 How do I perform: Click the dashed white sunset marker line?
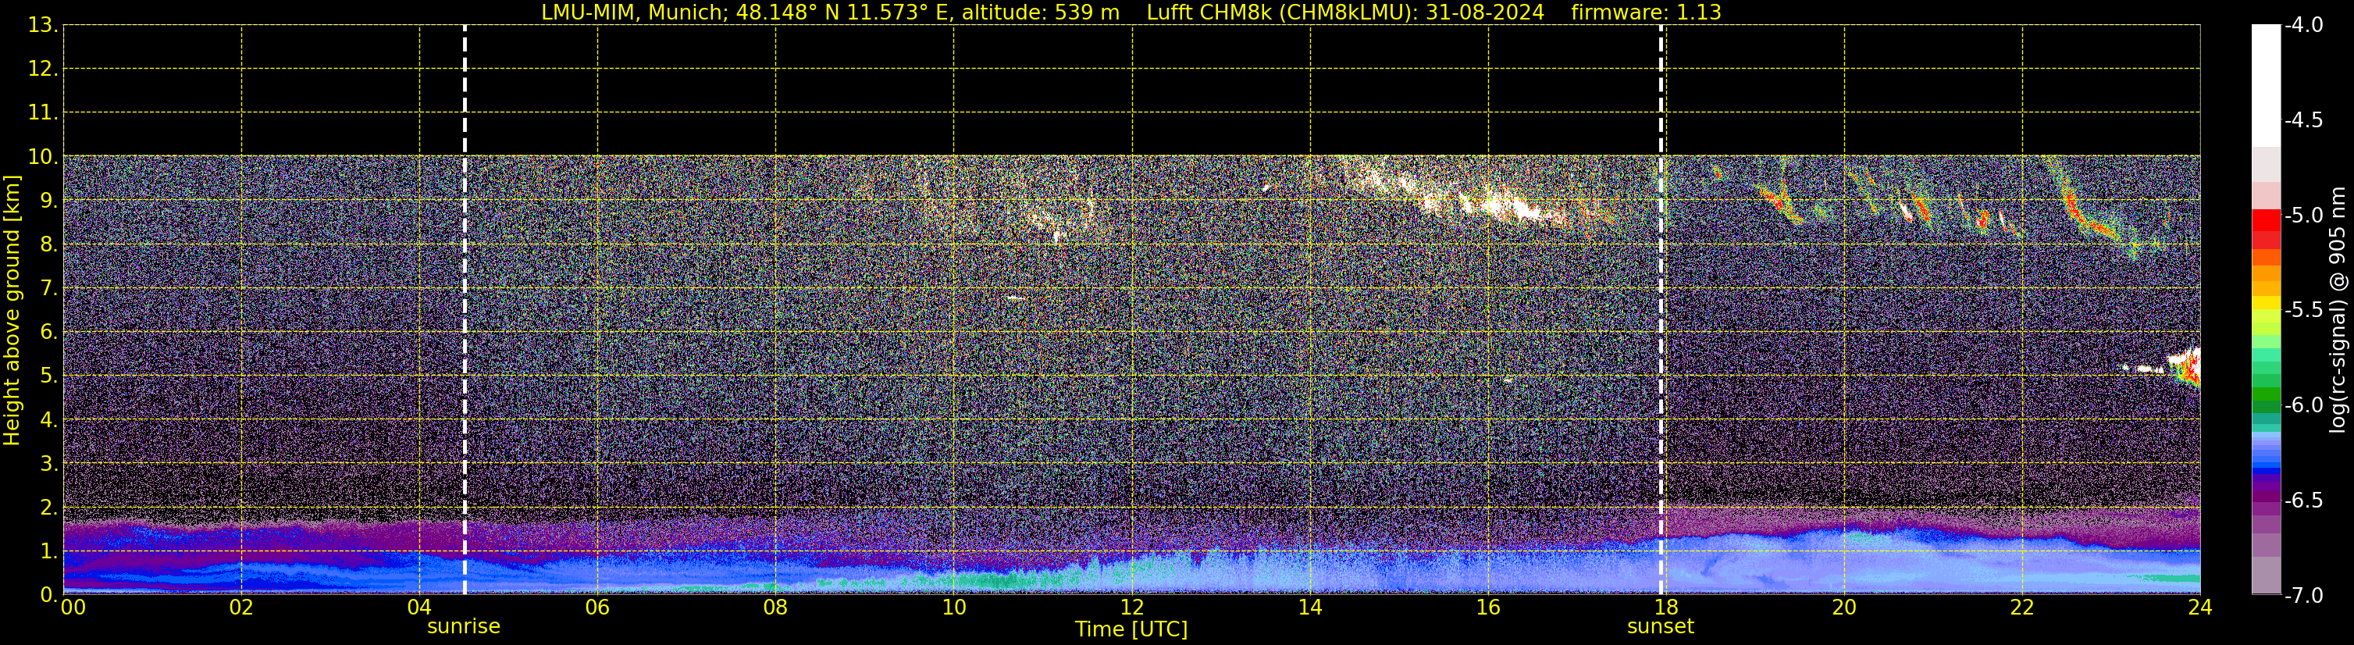pyautogui.click(x=1661, y=310)
